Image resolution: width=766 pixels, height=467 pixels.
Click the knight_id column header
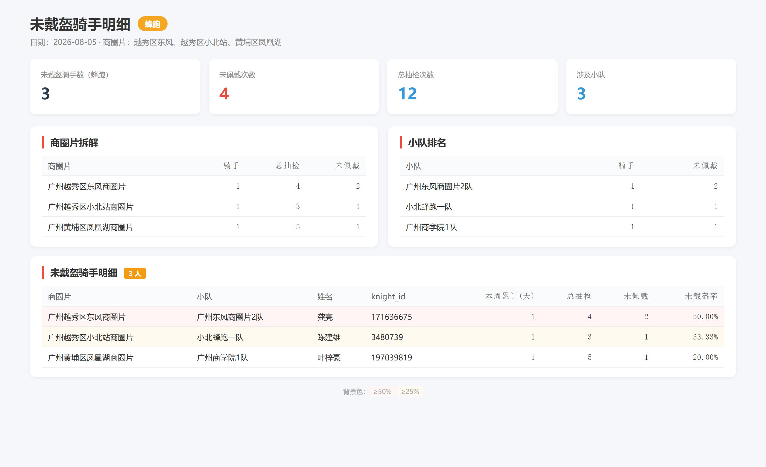pyautogui.click(x=388, y=296)
